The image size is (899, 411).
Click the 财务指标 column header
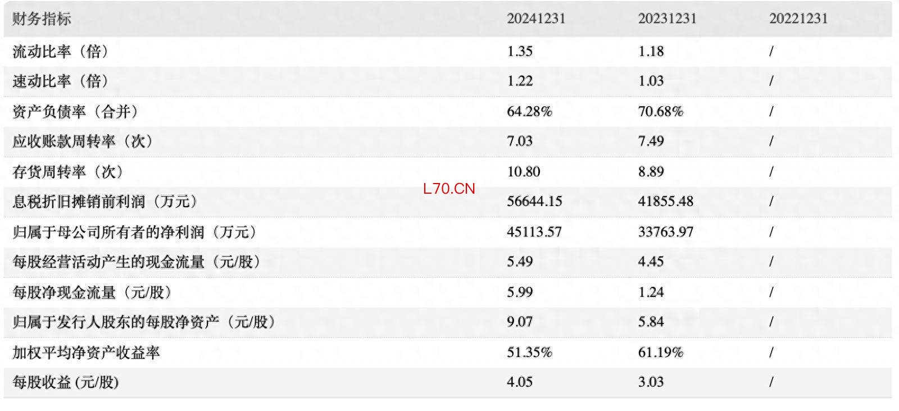(x=42, y=19)
